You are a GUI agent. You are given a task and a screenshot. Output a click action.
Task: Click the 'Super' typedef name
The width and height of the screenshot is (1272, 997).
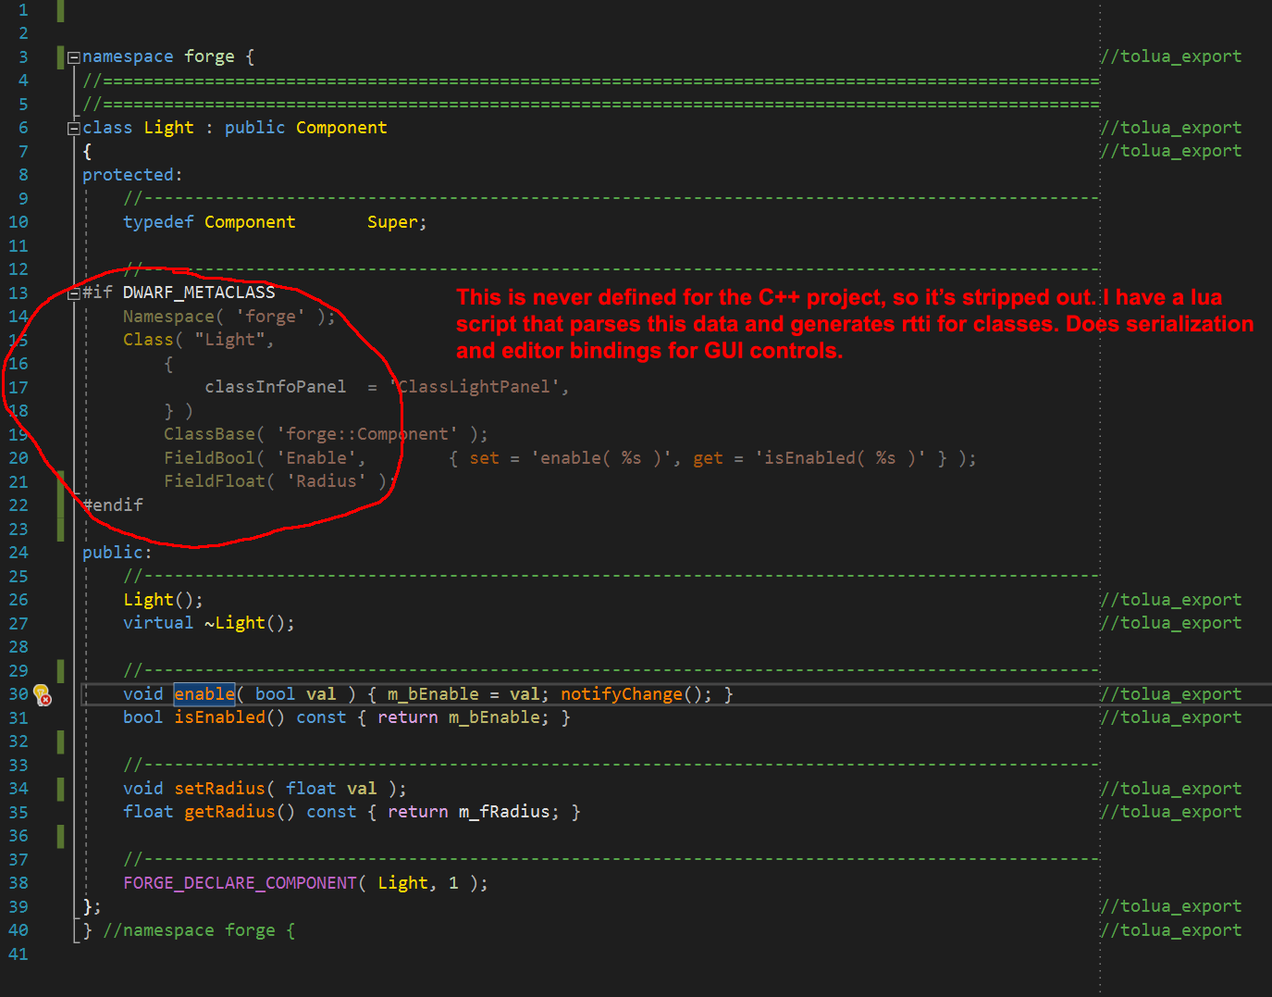392,222
